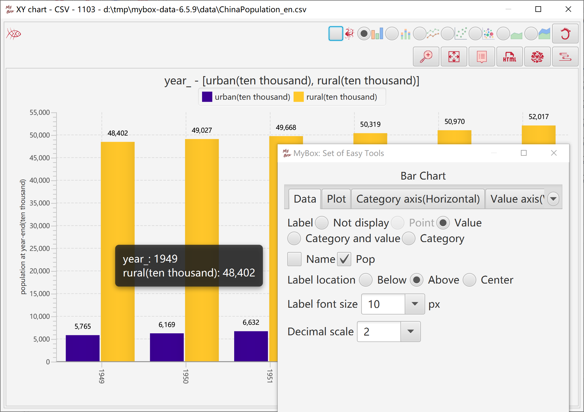Click the 1950 category axis label
Screen dimensions: 584x412
tap(186, 376)
